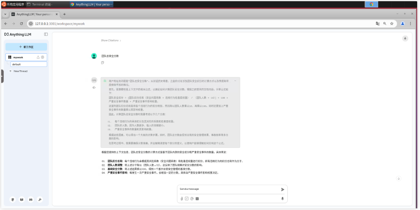Toggle the sidebar collapse icon
The height and width of the screenshot is (210, 420).
click(x=46, y=34)
